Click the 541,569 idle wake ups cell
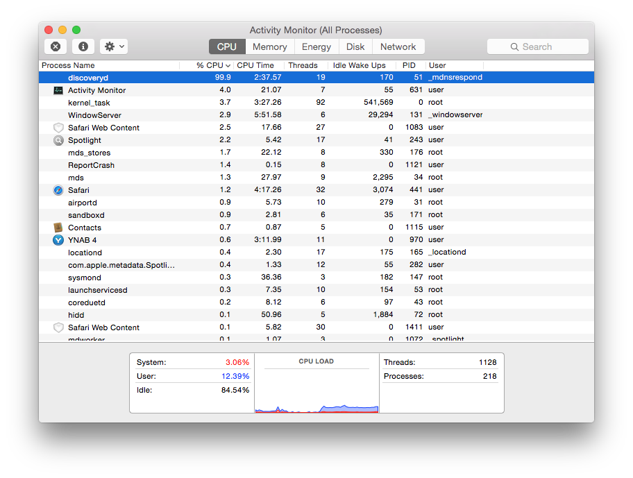 [x=378, y=103]
